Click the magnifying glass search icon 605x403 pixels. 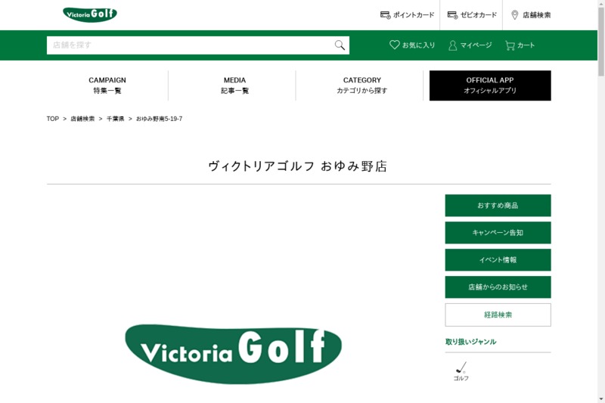click(340, 45)
